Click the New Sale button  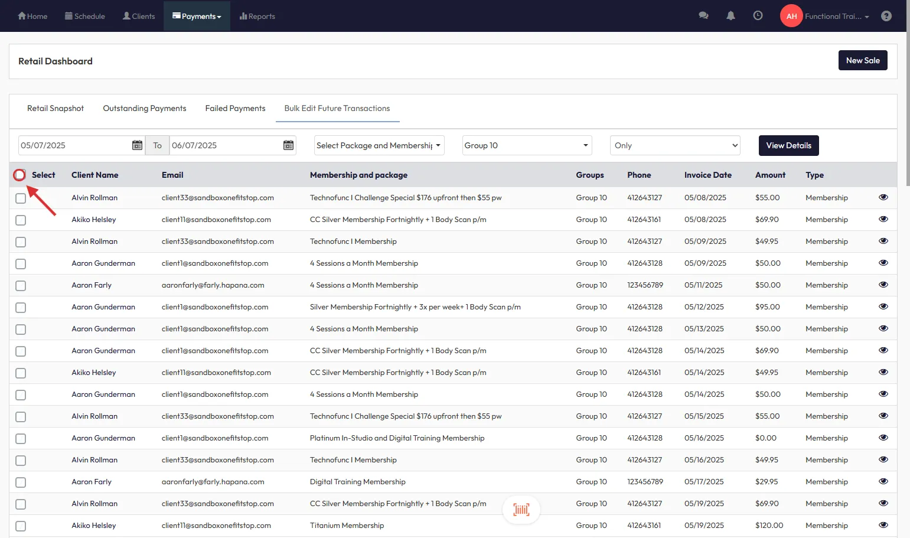(x=862, y=60)
